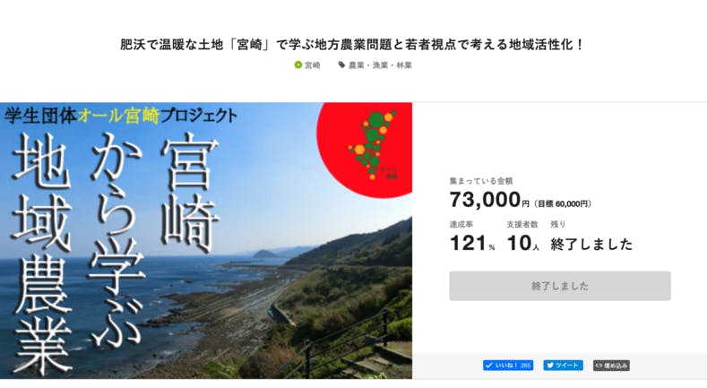
Task: Click the coastal project main image
Action: pyautogui.click(x=206, y=241)
